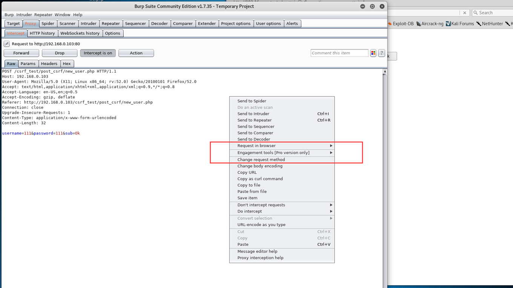Image resolution: width=513 pixels, height=288 pixels.
Task: Click the browser Search field
Action: [492, 13]
